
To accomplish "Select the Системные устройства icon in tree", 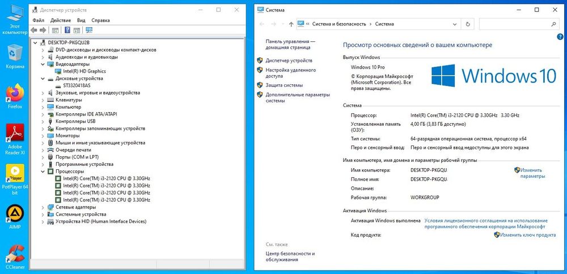I will point(50,215).
